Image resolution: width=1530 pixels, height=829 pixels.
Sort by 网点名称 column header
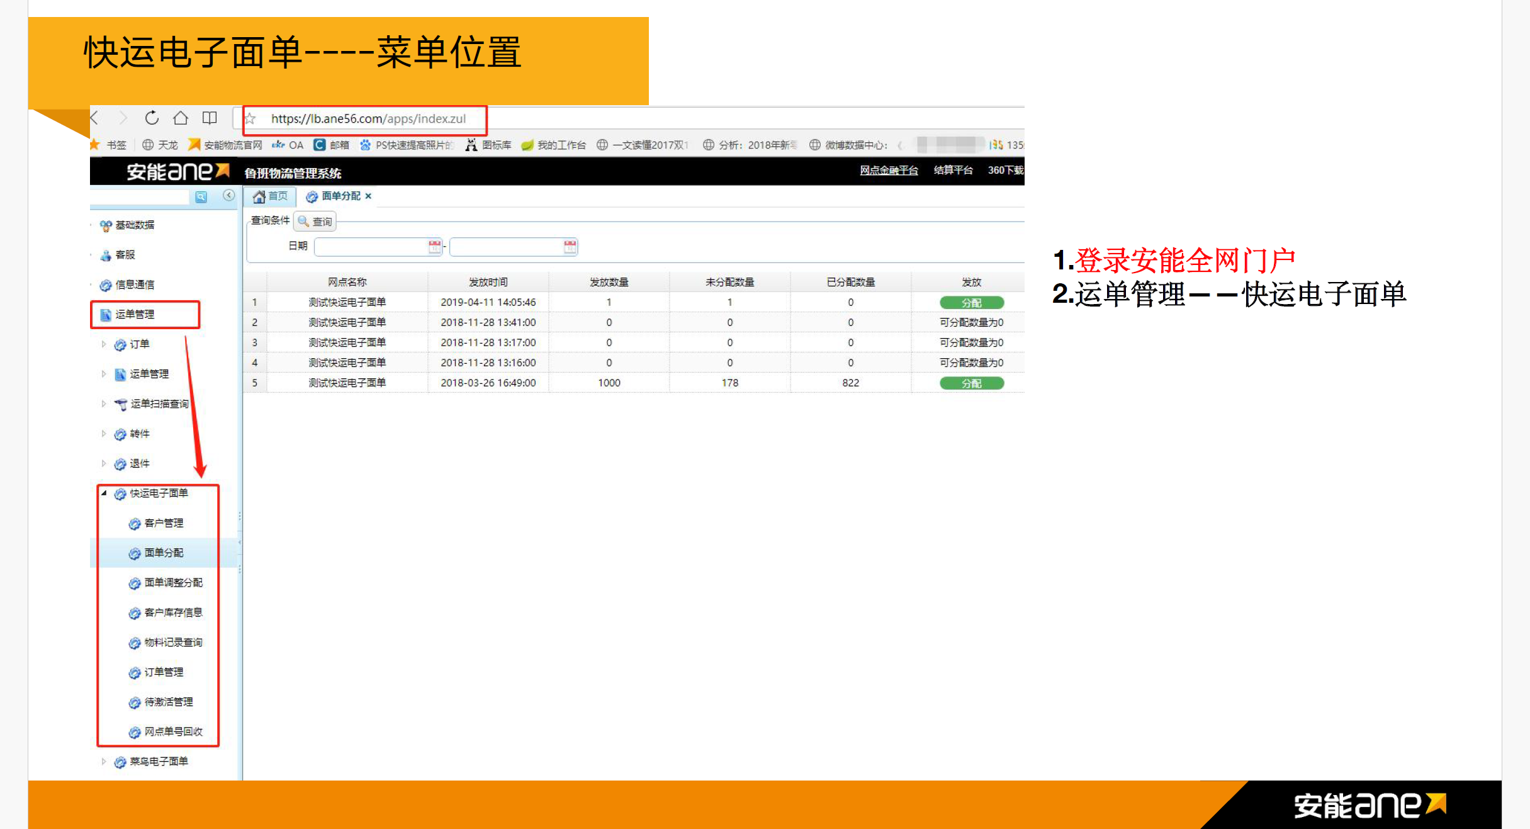347,282
